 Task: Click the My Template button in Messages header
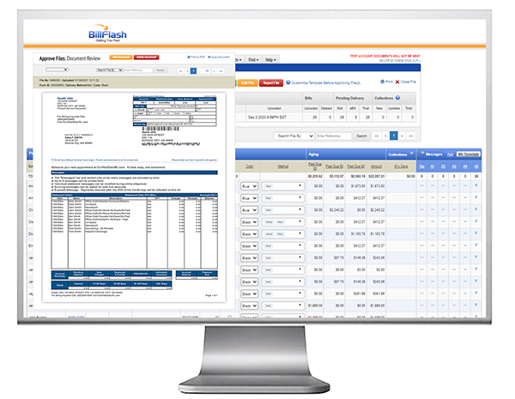tap(469, 154)
